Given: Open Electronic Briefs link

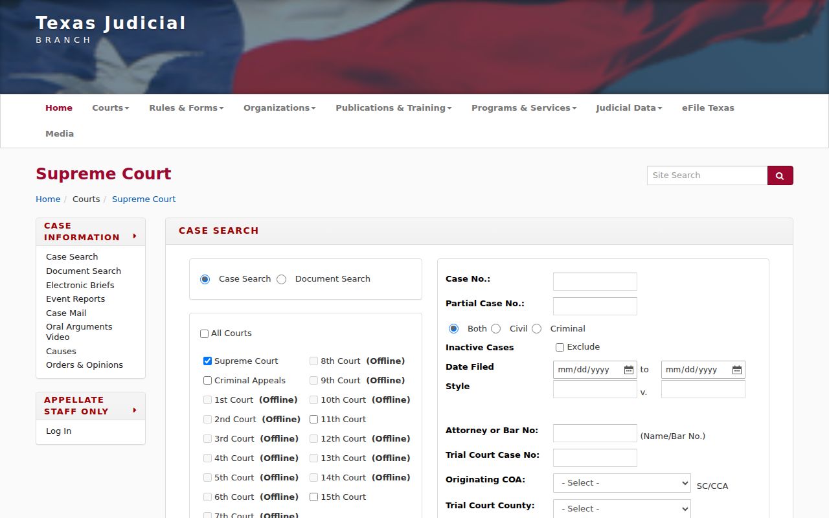Looking at the screenshot, I should [x=80, y=286].
